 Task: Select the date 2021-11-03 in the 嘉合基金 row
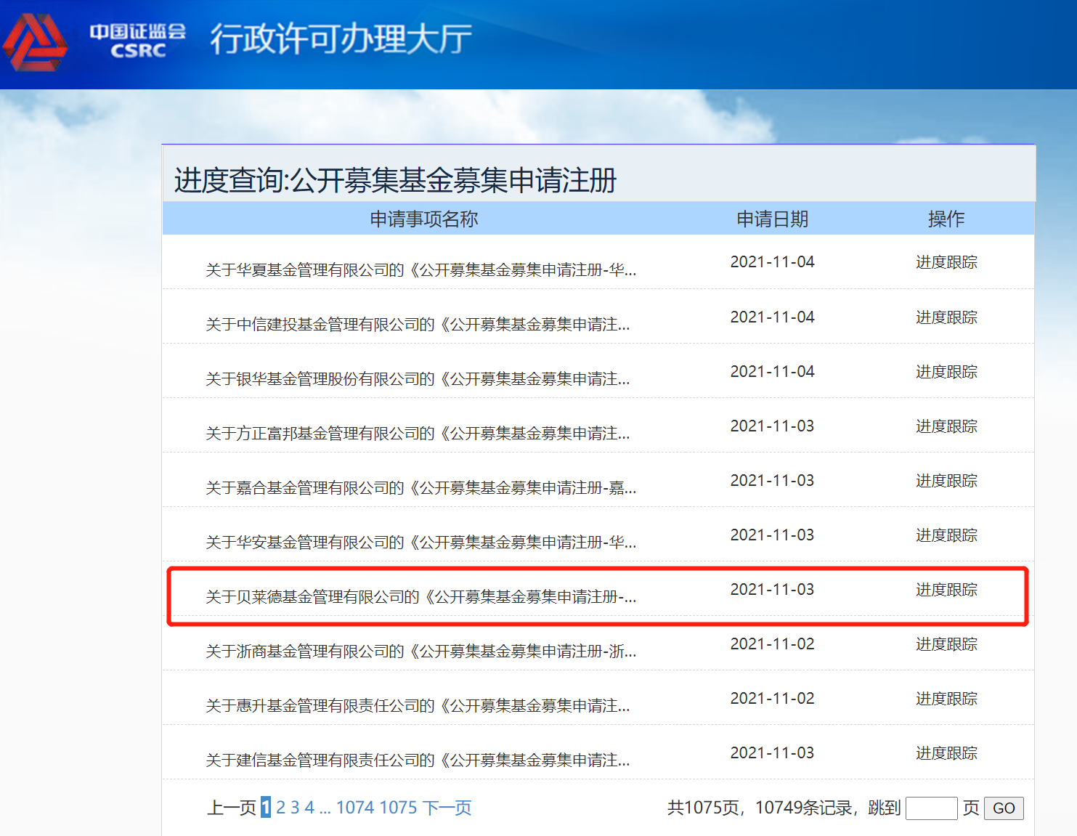point(773,481)
